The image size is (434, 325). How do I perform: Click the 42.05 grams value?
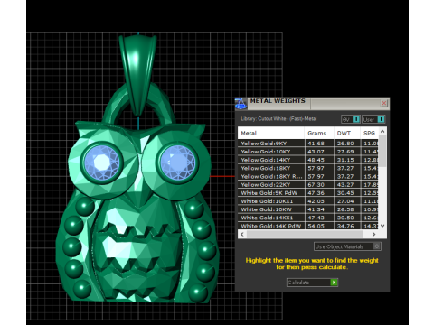pos(316,201)
